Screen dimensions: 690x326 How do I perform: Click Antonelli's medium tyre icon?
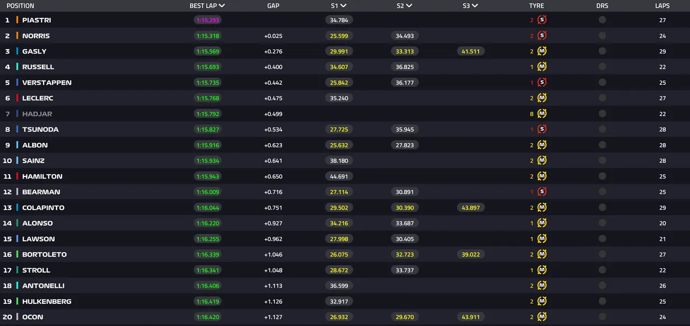tap(542, 286)
